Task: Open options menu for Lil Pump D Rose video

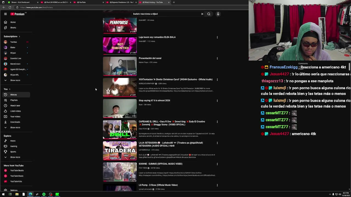Action: point(217,185)
